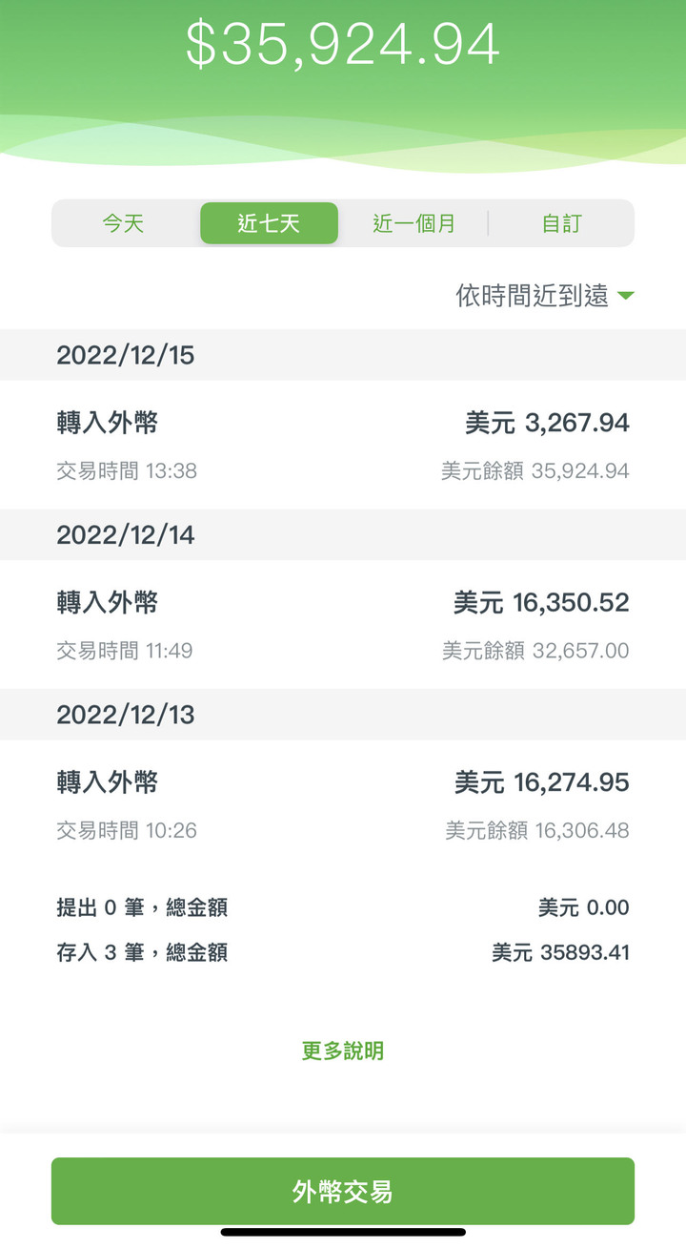Screen dimensions: 686x1249
Task: Tap the 2022/12/13 date header
Action: (x=126, y=716)
